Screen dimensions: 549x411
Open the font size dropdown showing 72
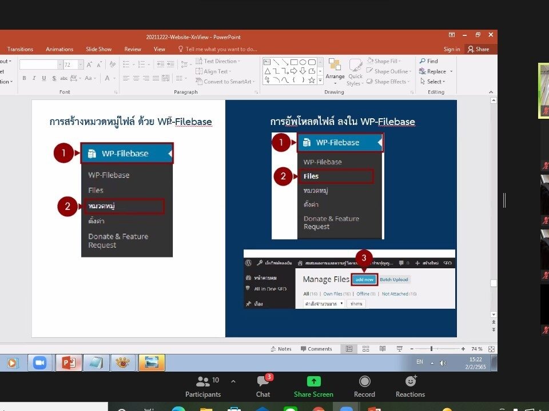coord(81,65)
